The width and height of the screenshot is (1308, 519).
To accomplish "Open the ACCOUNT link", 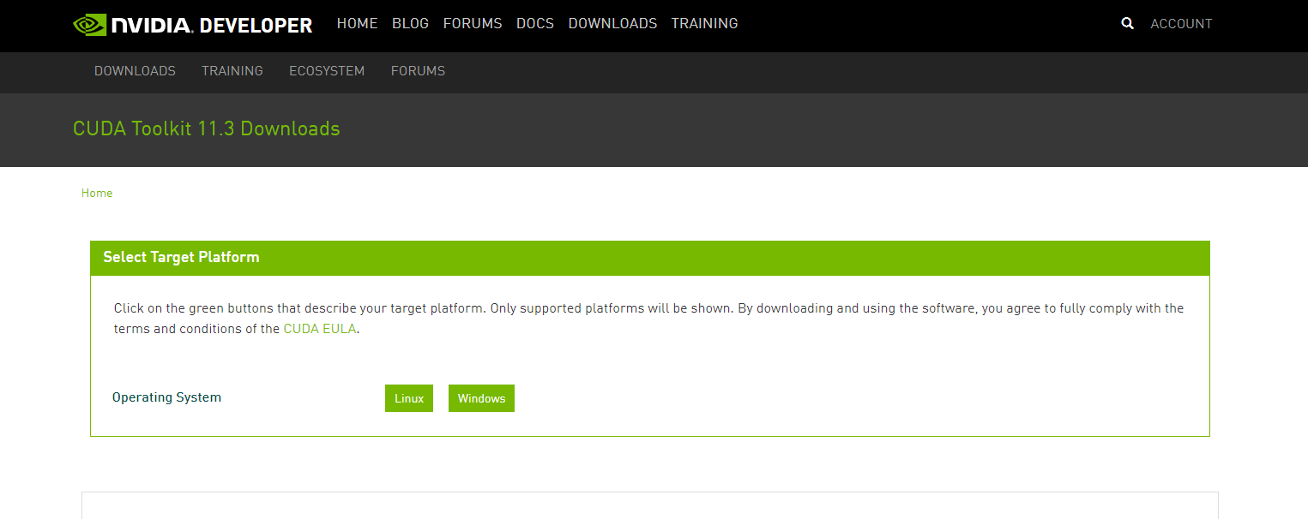I will 1181,24.
